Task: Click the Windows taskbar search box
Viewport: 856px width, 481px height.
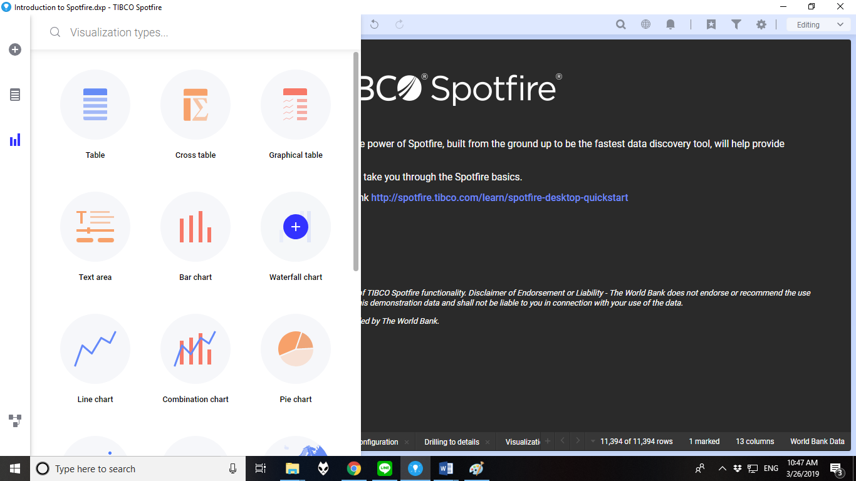Action: coord(138,468)
